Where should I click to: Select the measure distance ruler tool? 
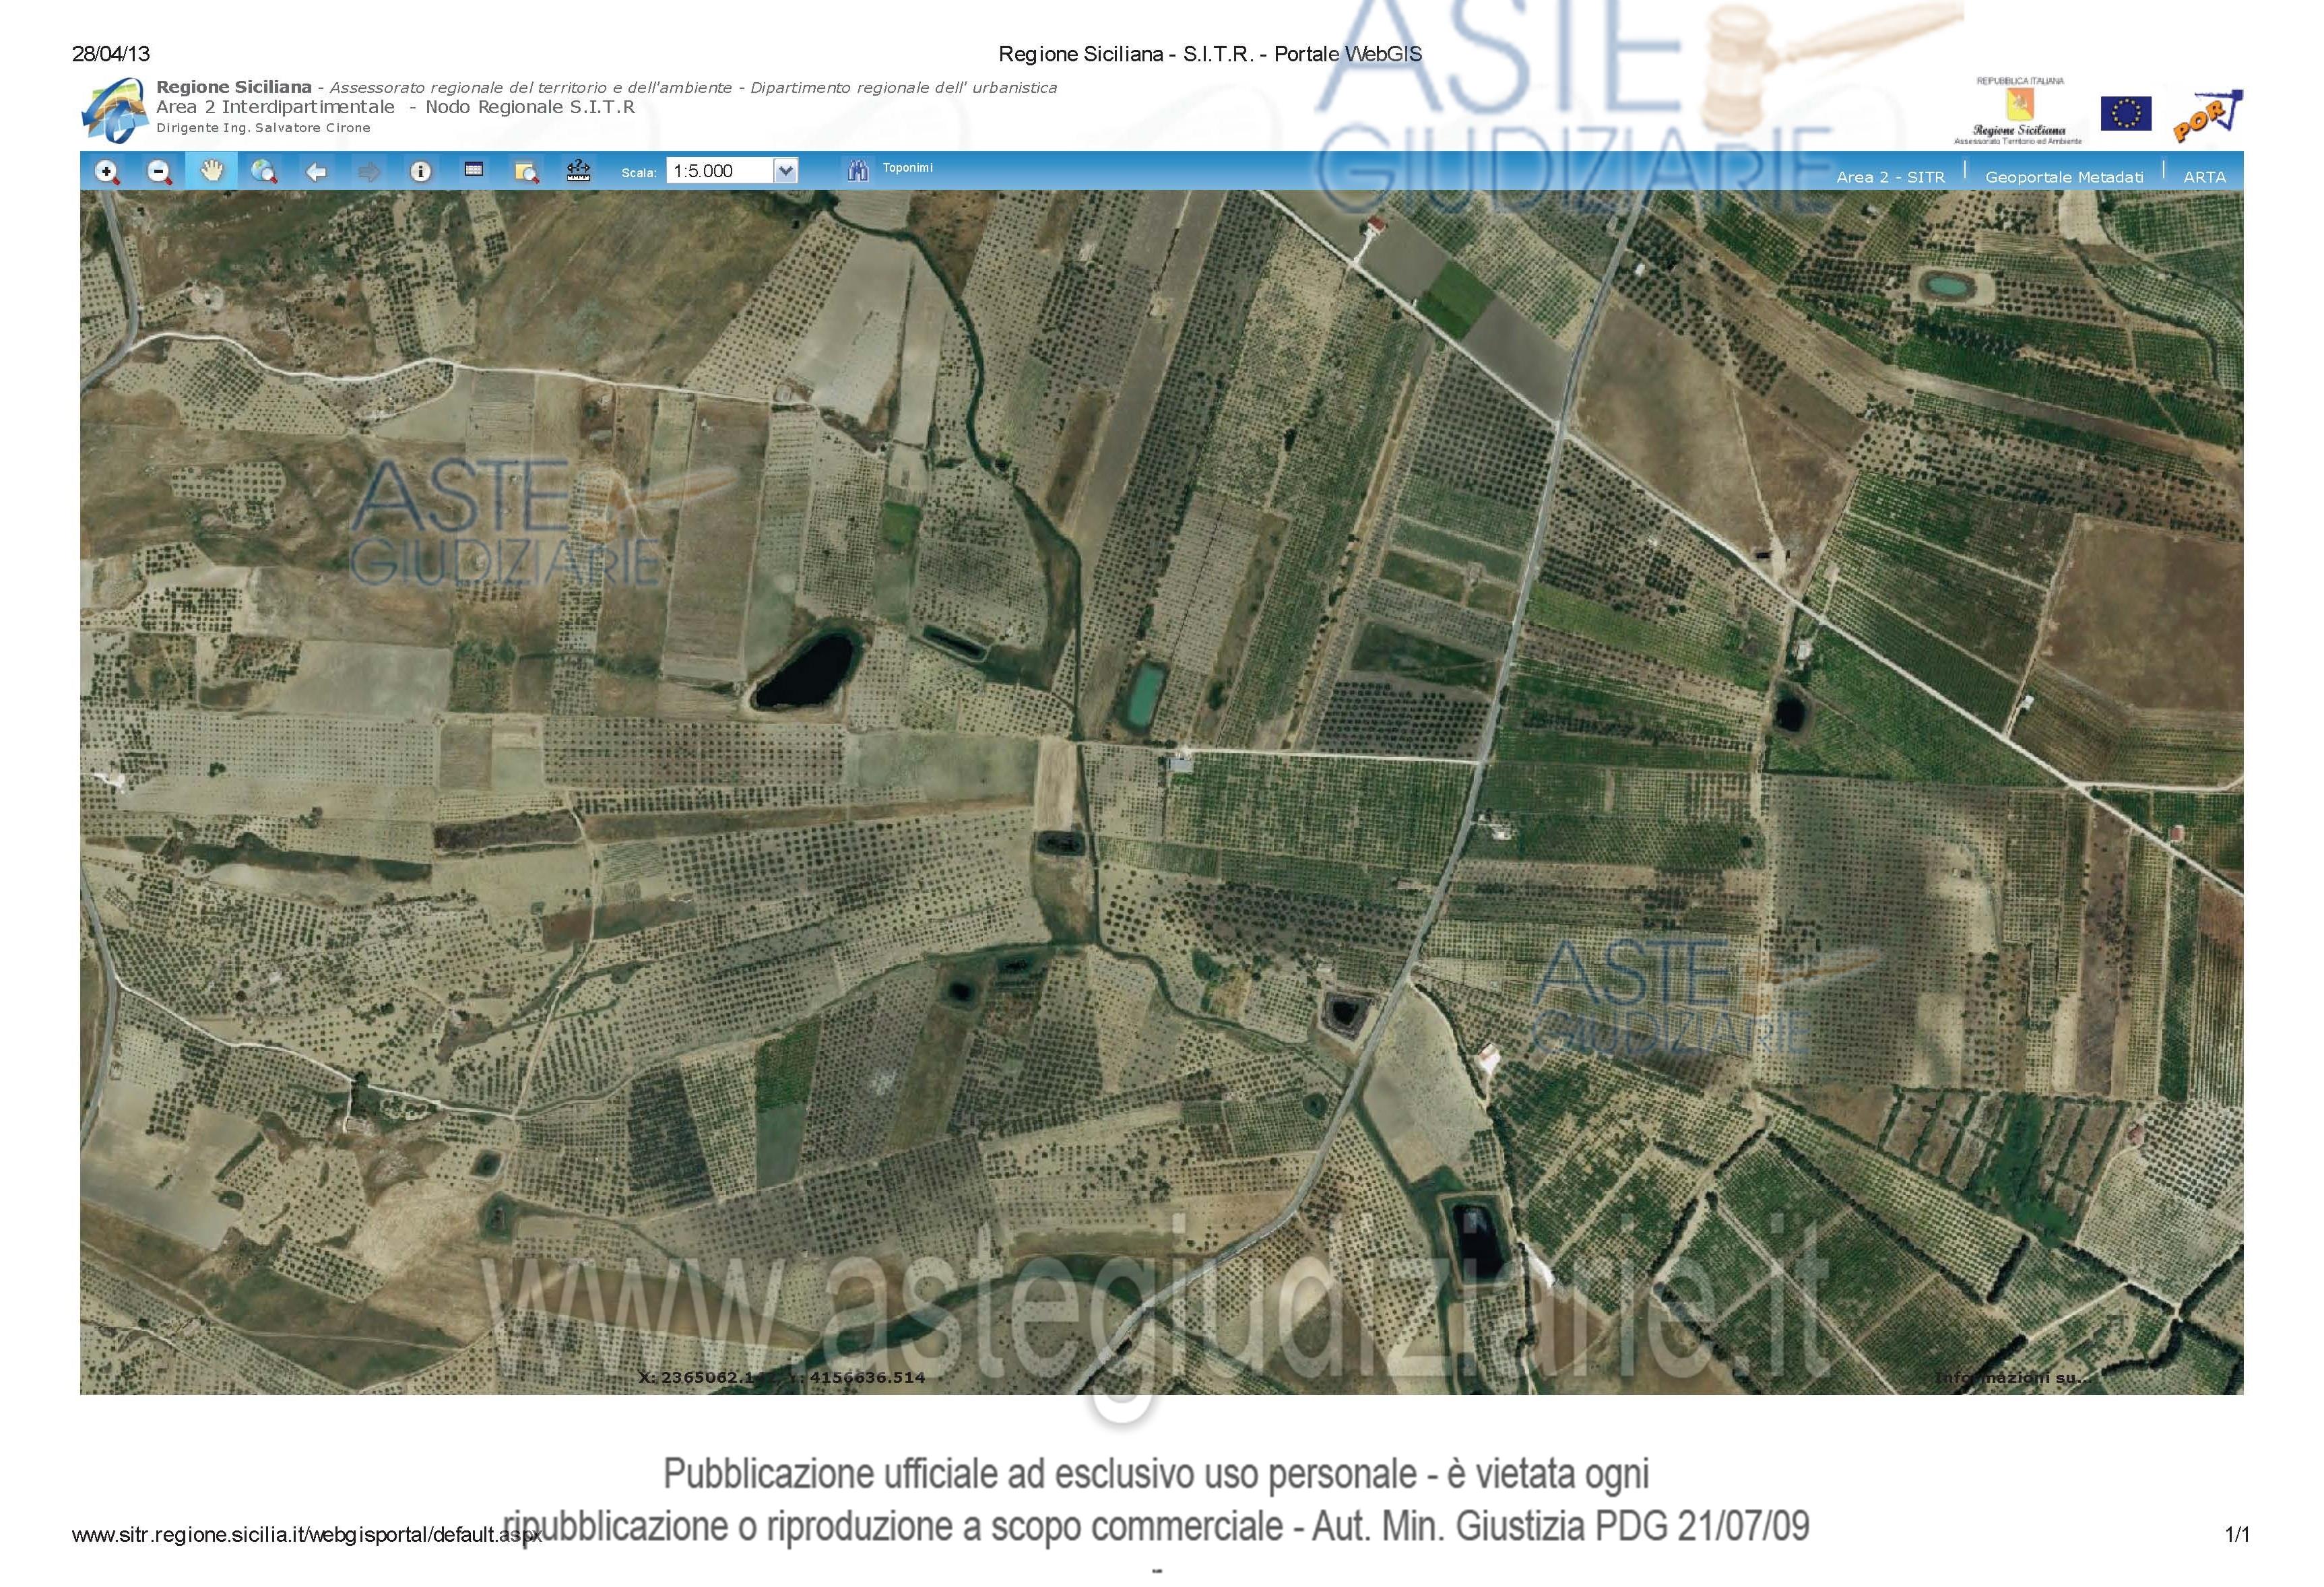[x=578, y=171]
